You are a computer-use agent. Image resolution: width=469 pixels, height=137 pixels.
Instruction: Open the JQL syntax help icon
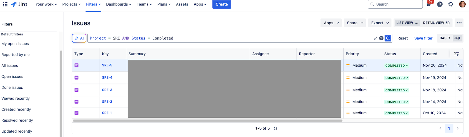click(381, 38)
